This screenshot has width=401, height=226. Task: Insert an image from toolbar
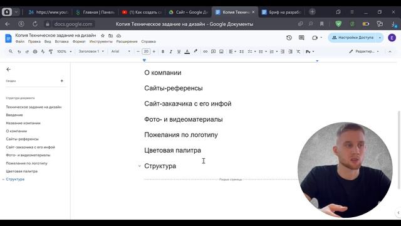point(221,51)
